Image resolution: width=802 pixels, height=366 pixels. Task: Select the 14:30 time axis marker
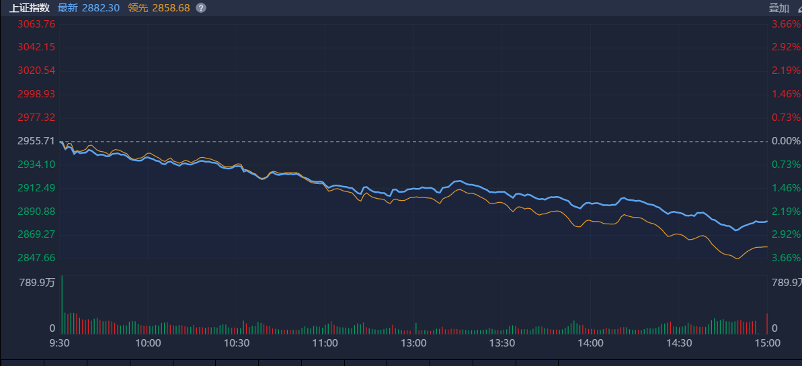pos(679,343)
